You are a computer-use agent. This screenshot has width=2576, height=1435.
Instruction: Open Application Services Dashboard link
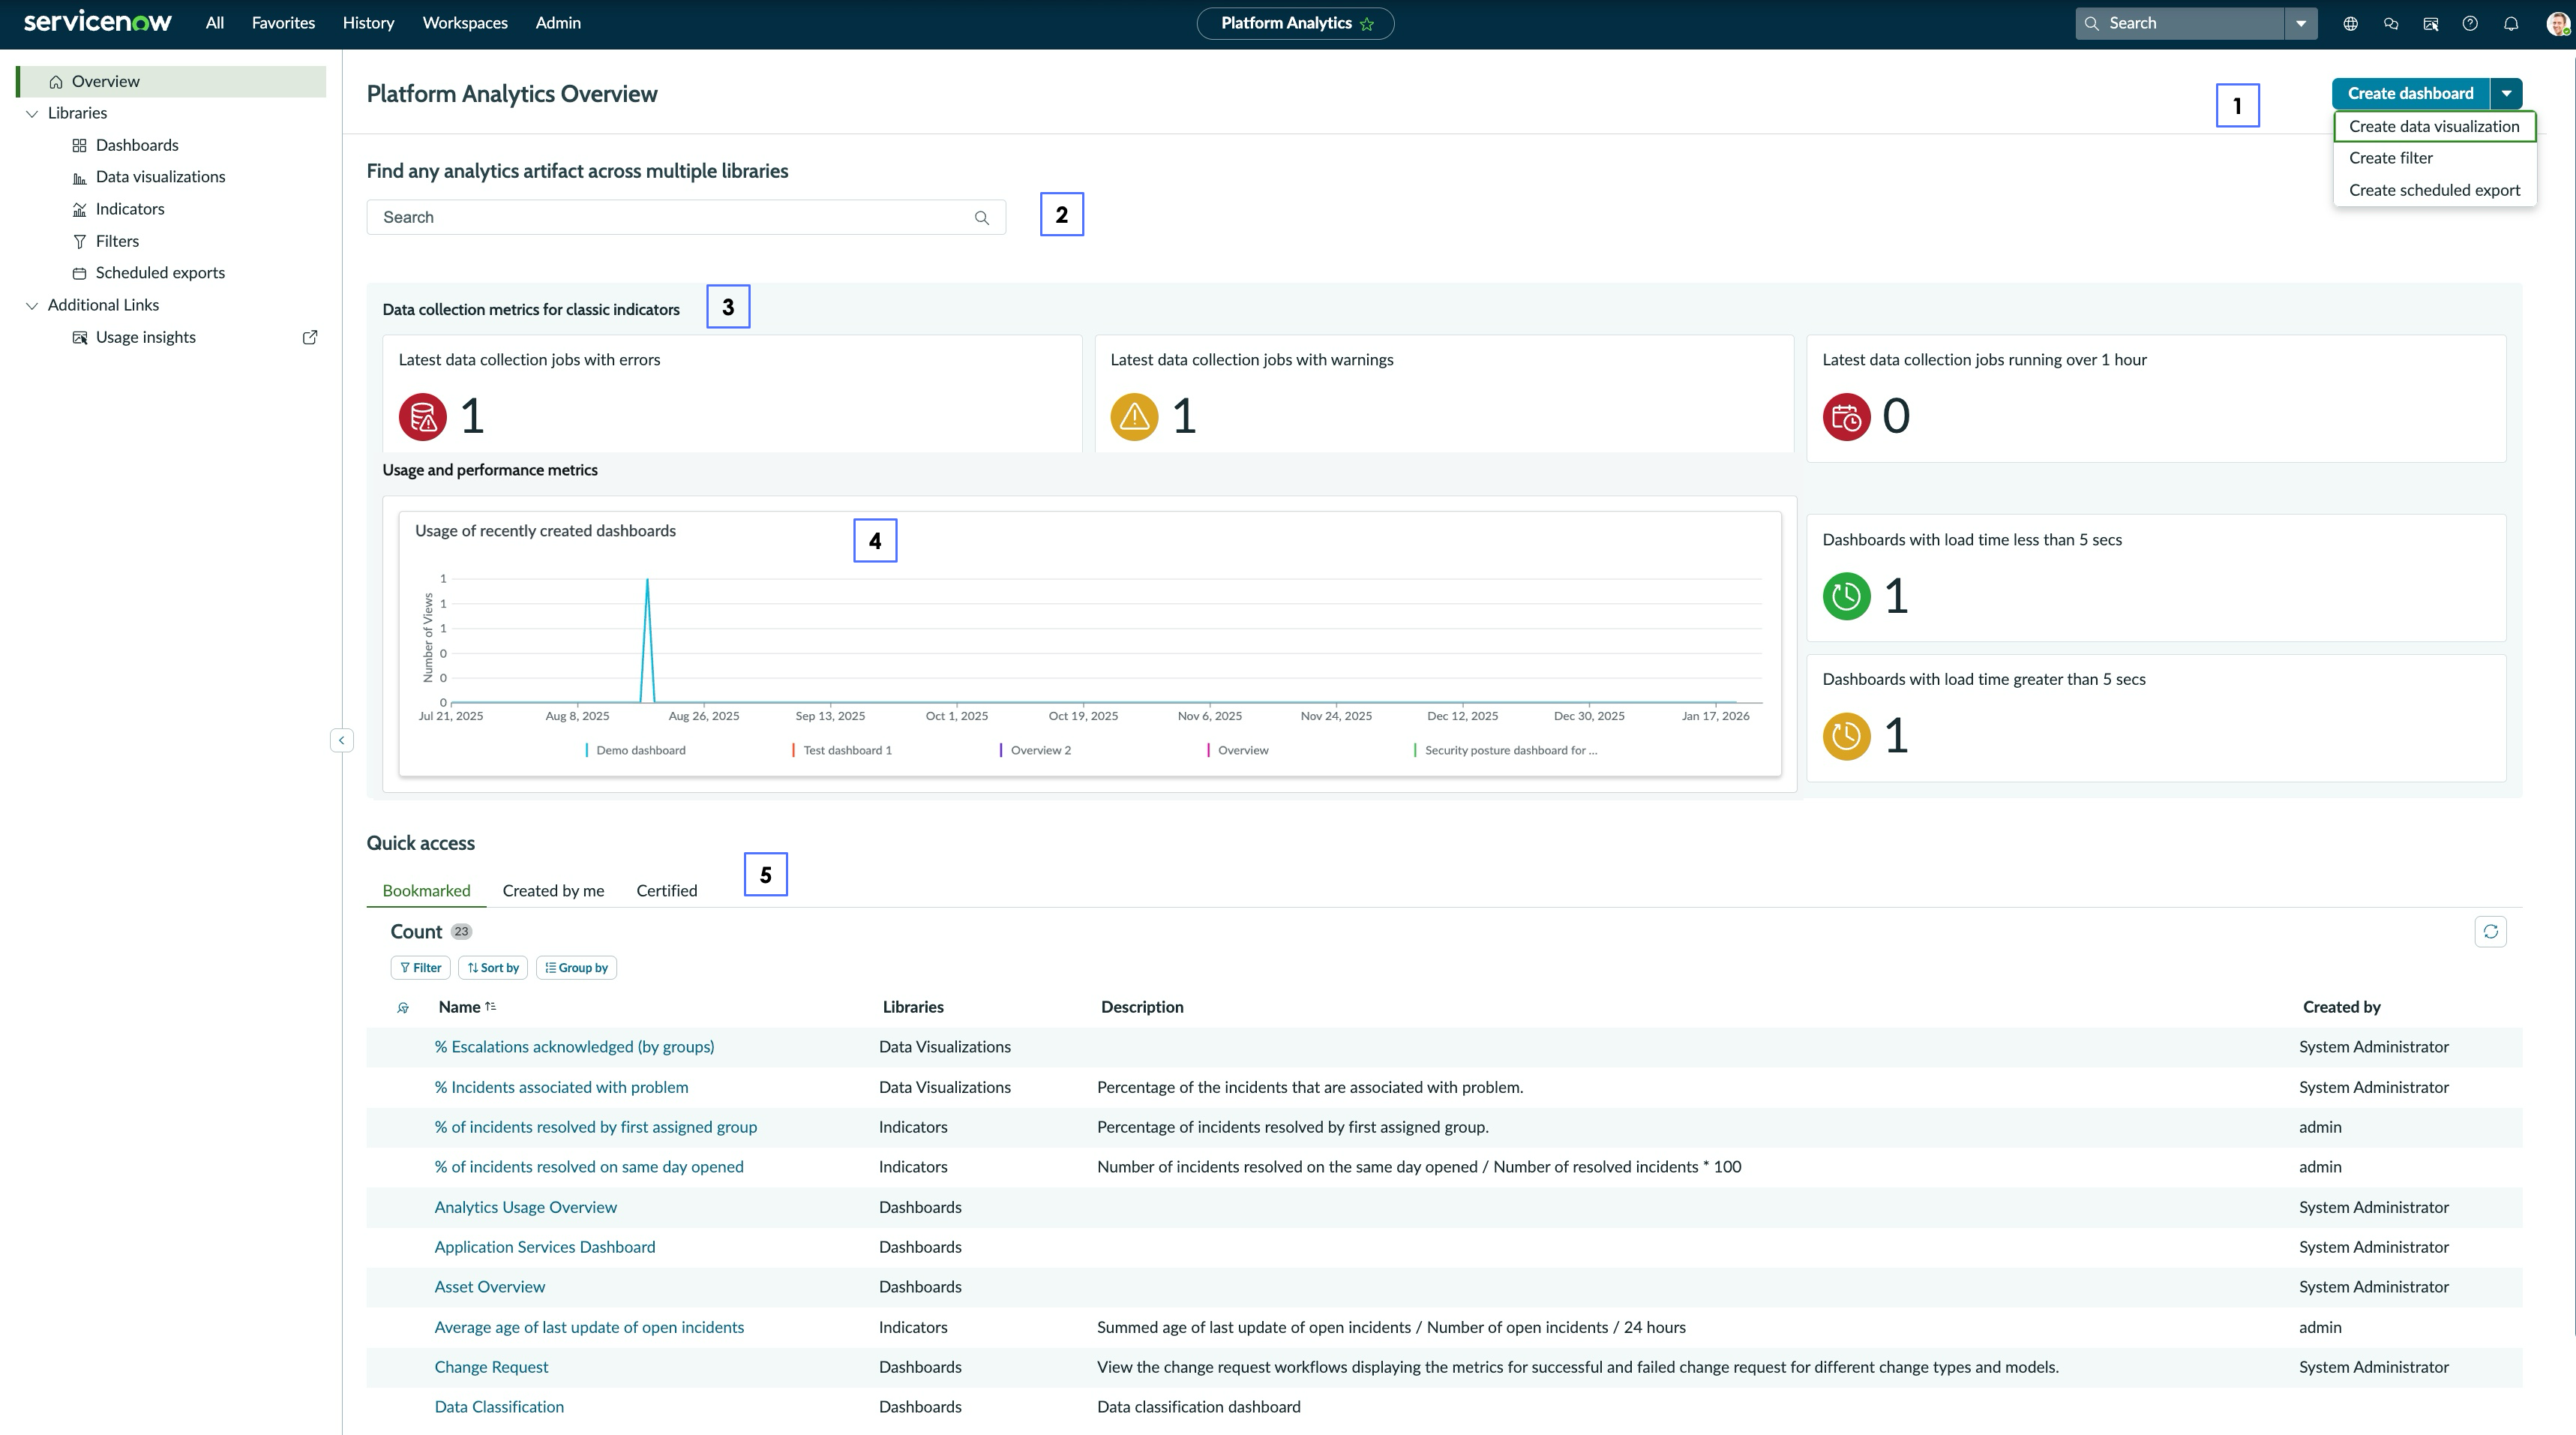[x=545, y=1247]
